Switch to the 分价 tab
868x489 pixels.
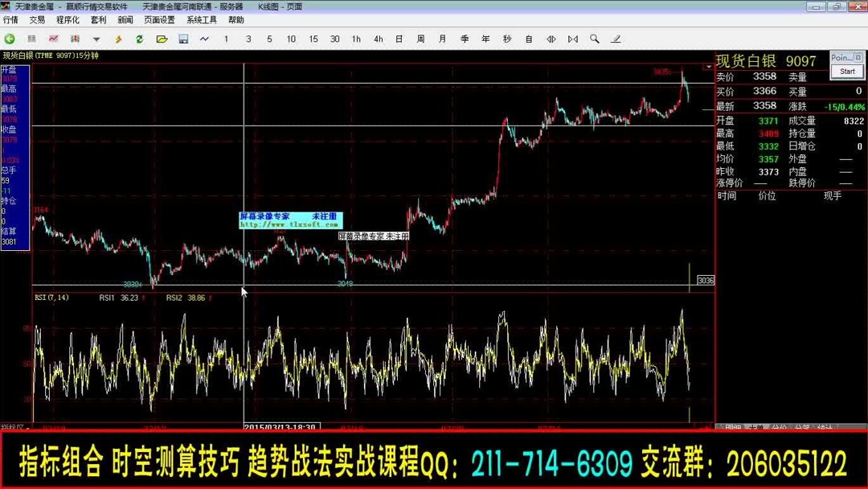coord(777,427)
